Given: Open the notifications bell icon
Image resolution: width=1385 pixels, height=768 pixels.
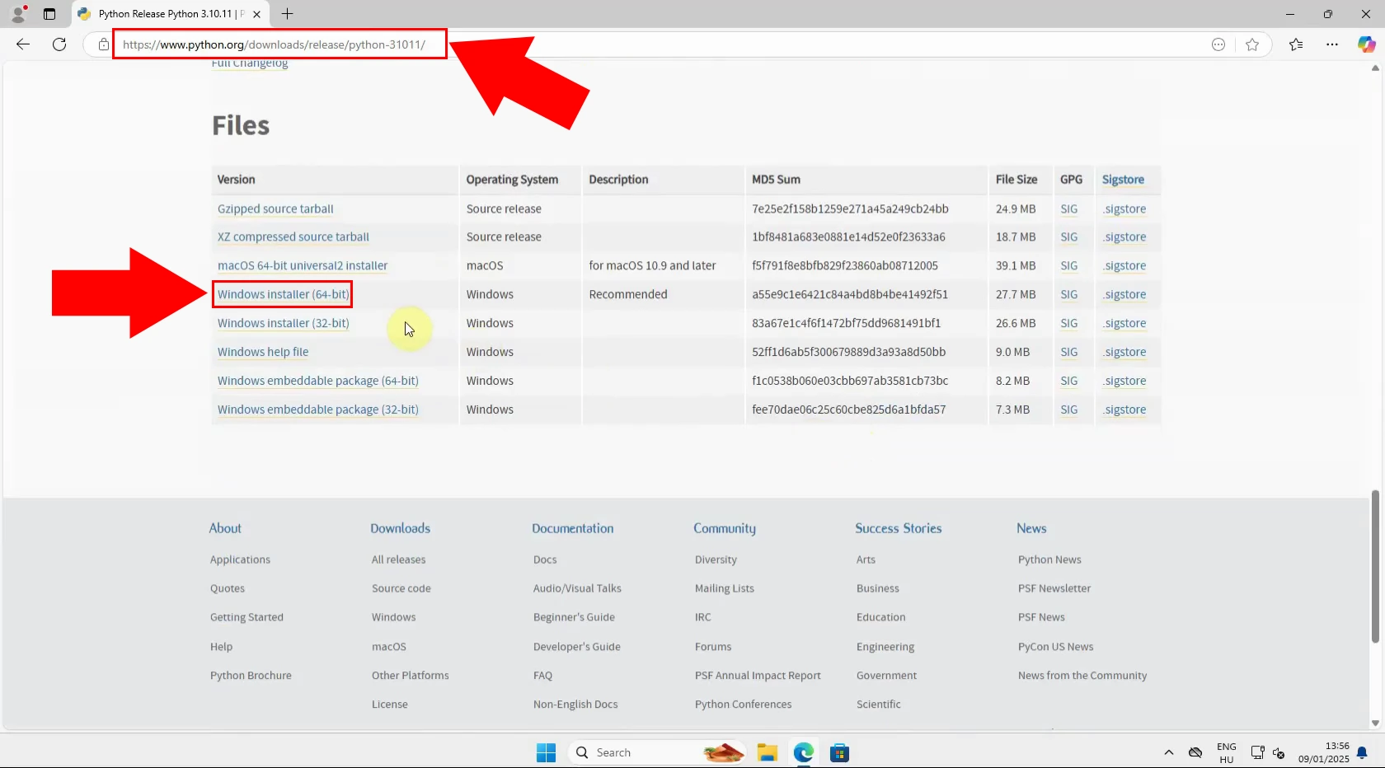Looking at the screenshot, I should (1362, 752).
